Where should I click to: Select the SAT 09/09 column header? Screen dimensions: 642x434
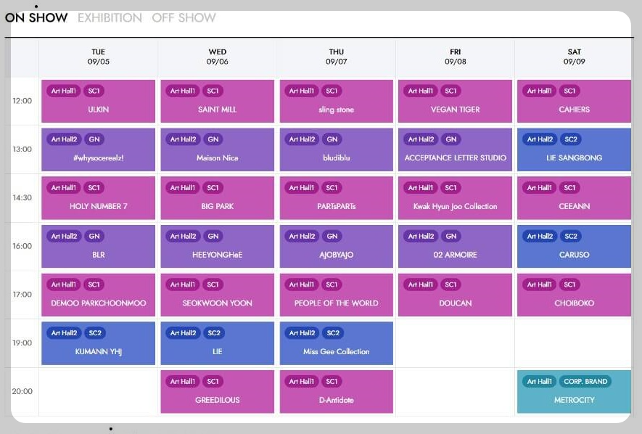[x=574, y=57]
